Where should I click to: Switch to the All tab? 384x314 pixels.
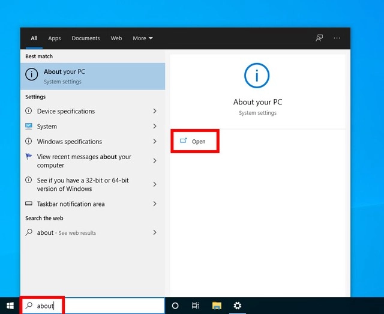point(34,38)
